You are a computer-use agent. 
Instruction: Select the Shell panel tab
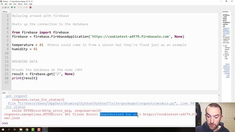[4, 93]
